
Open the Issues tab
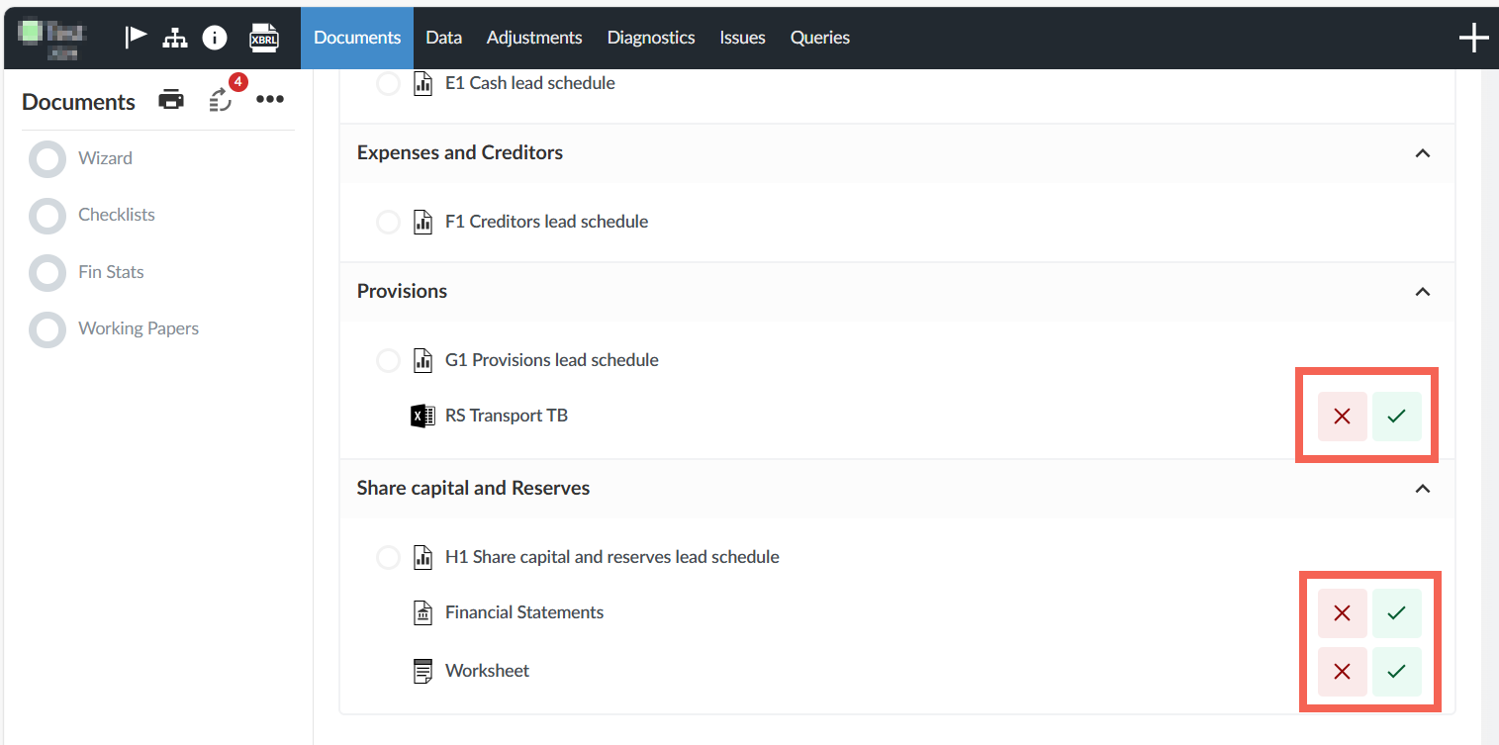(x=742, y=38)
